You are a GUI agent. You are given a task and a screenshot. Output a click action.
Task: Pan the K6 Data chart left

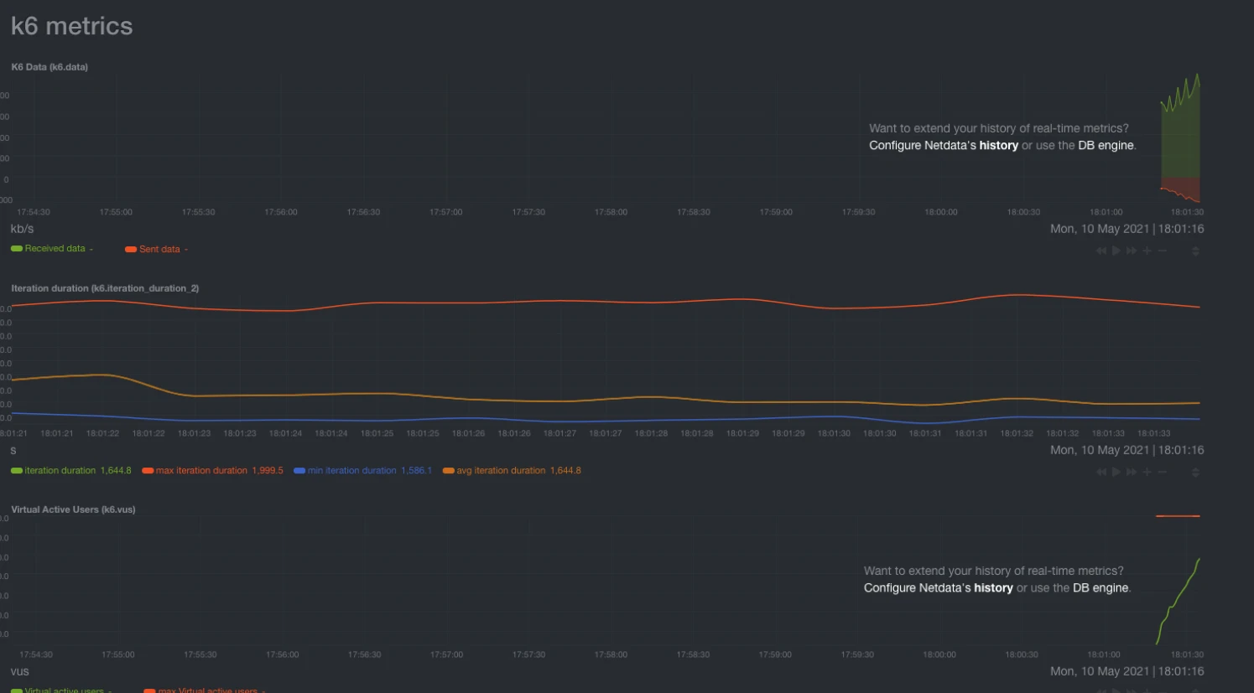pos(1101,251)
